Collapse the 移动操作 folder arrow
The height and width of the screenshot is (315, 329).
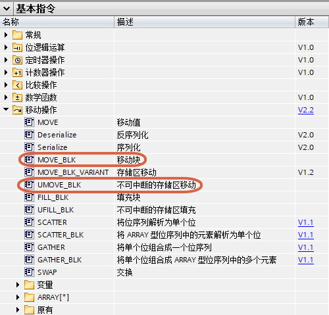(6, 109)
